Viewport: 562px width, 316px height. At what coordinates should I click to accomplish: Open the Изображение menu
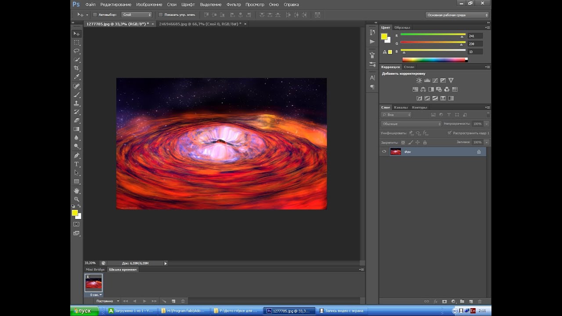pyautogui.click(x=149, y=4)
